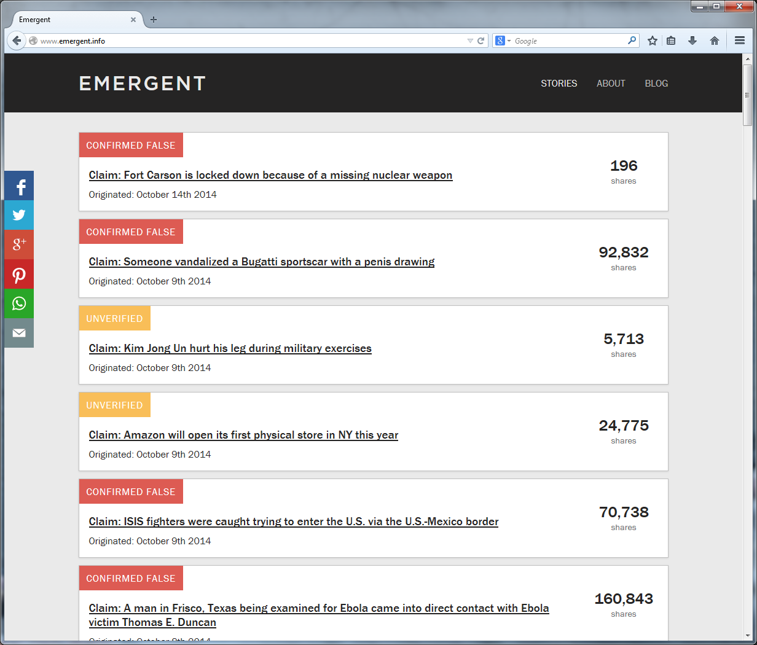Open the Fort Carson nuclear weapon claim
Viewport: 757px width, 645px height.
tap(270, 176)
